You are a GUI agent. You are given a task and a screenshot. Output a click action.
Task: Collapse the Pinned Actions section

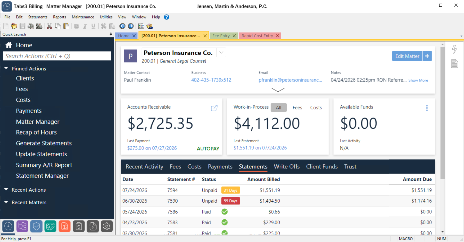6,68
